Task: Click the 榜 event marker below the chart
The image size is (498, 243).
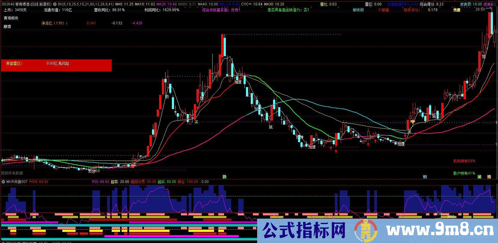Action: (x=489, y=177)
